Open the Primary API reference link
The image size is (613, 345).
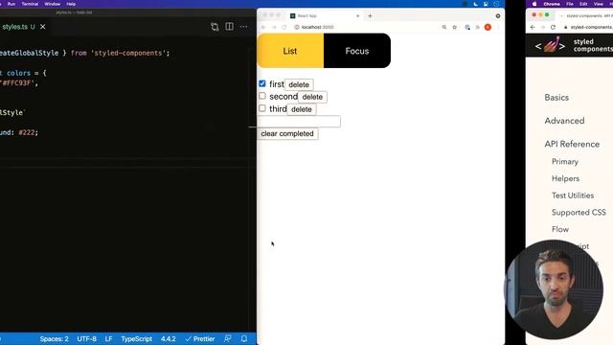[565, 162]
